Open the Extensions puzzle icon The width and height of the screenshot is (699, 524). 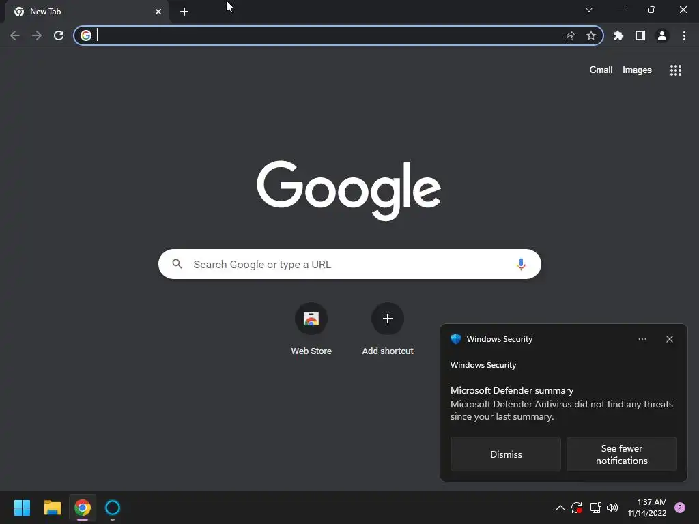[618, 35]
